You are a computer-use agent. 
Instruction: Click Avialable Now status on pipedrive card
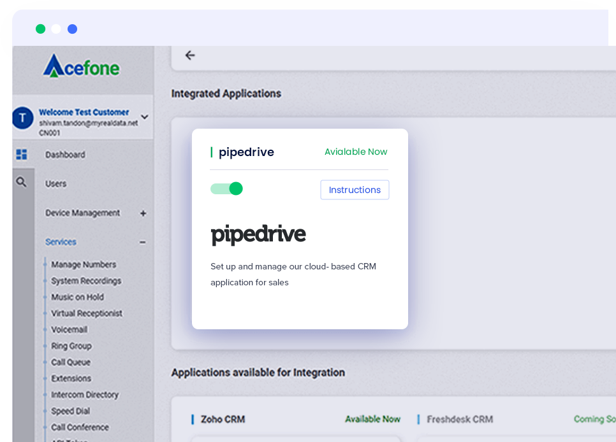[356, 152]
